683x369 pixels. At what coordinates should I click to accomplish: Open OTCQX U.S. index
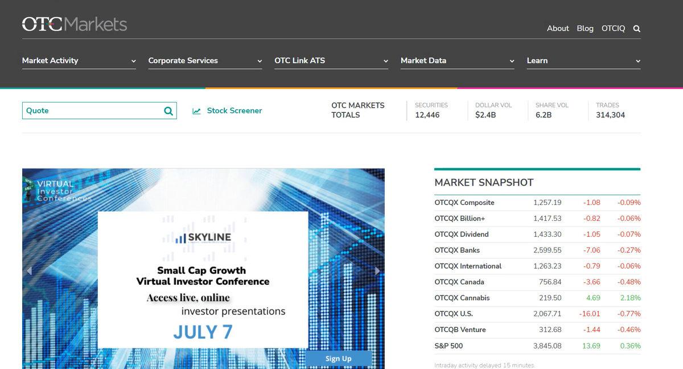click(x=454, y=314)
